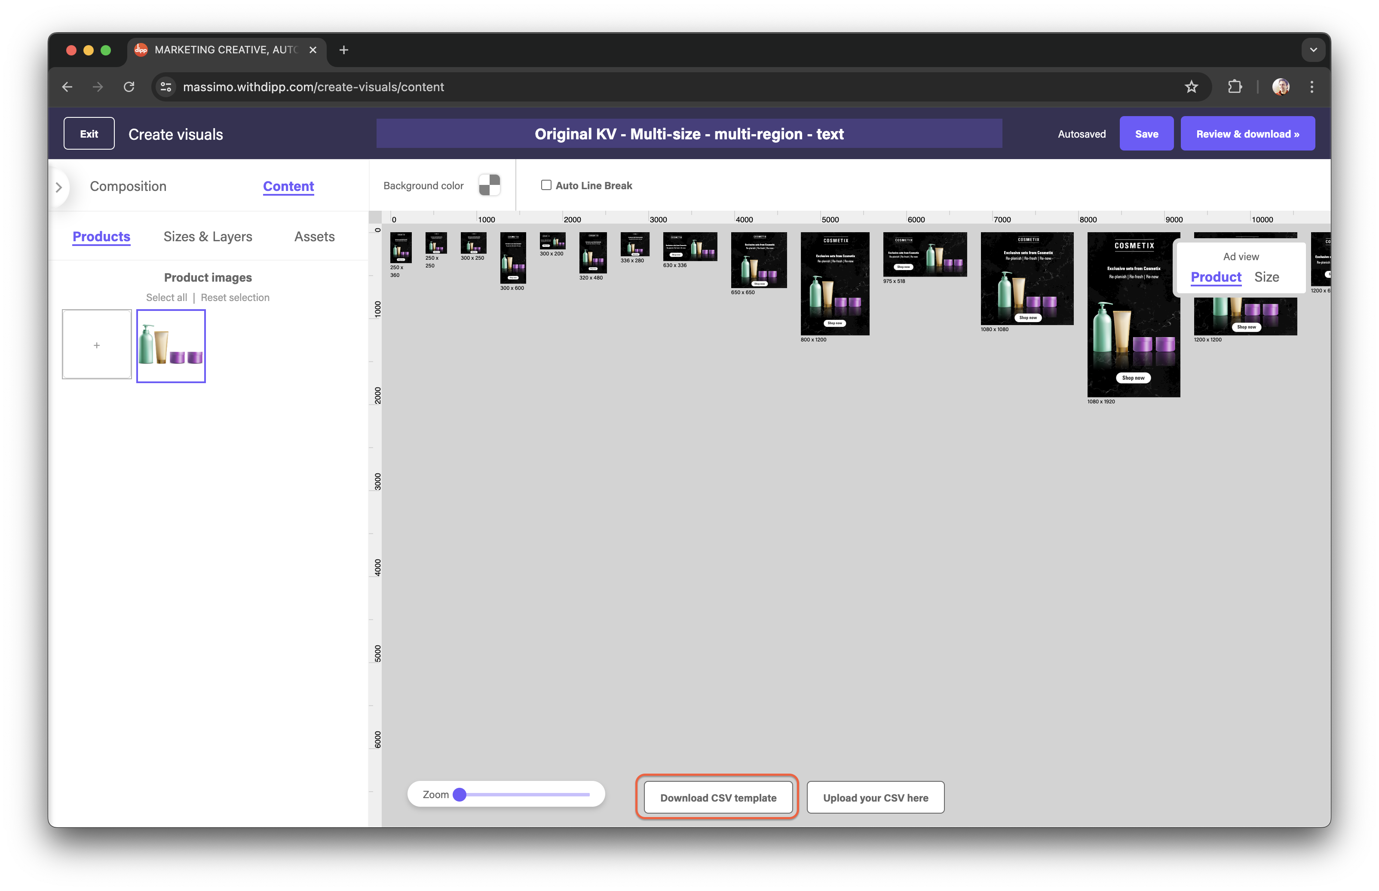Enable Auto Line Break checkbox
This screenshot has width=1379, height=891.
pos(546,185)
